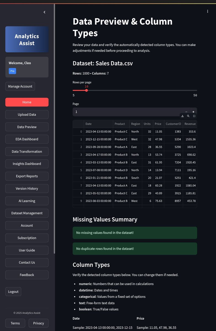216x331 pixels.
Task: Open the Export Reports page
Action: point(27,176)
